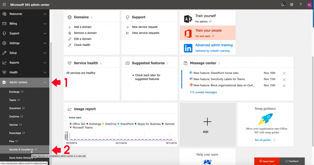Image resolution: width=314 pixels, height=165 pixels.
Task: Click the Health heart icon in the sidebar
Action: [4, 72]
